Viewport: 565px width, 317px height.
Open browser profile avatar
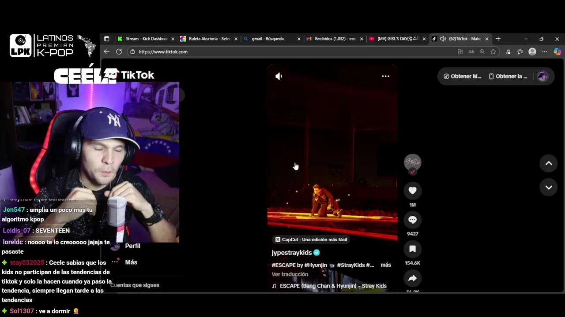[532, 52]
